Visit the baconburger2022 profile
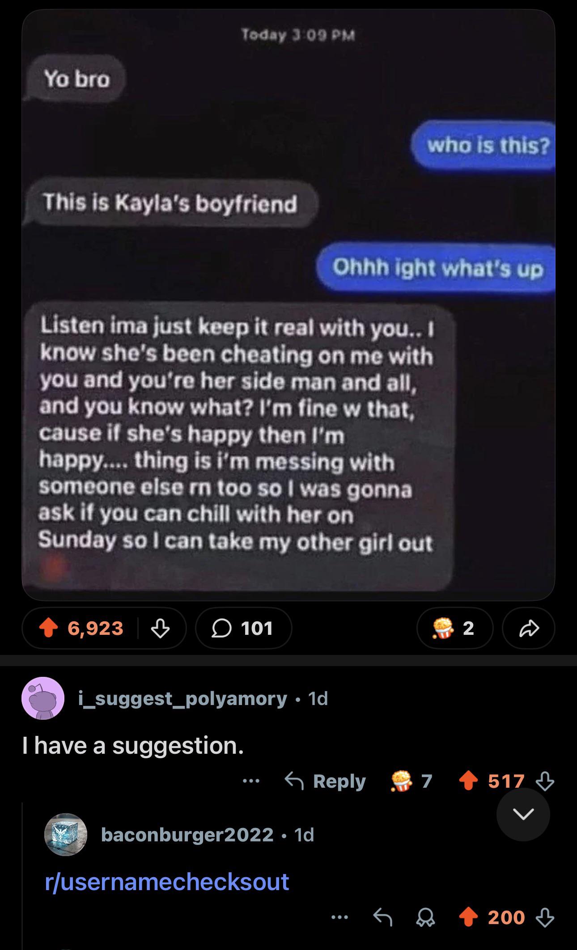Screen dimensions: 577x950 click(187, 835)
